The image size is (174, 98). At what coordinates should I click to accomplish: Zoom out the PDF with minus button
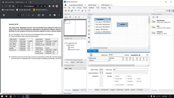pos(29,15)
